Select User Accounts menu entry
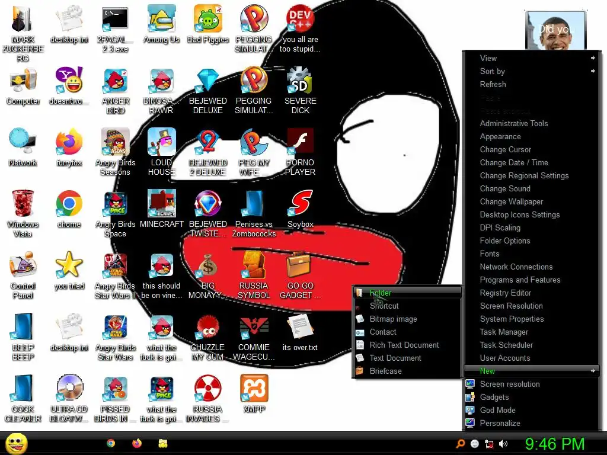The height and width of the screenshot is (455, 607). (532, 358)
